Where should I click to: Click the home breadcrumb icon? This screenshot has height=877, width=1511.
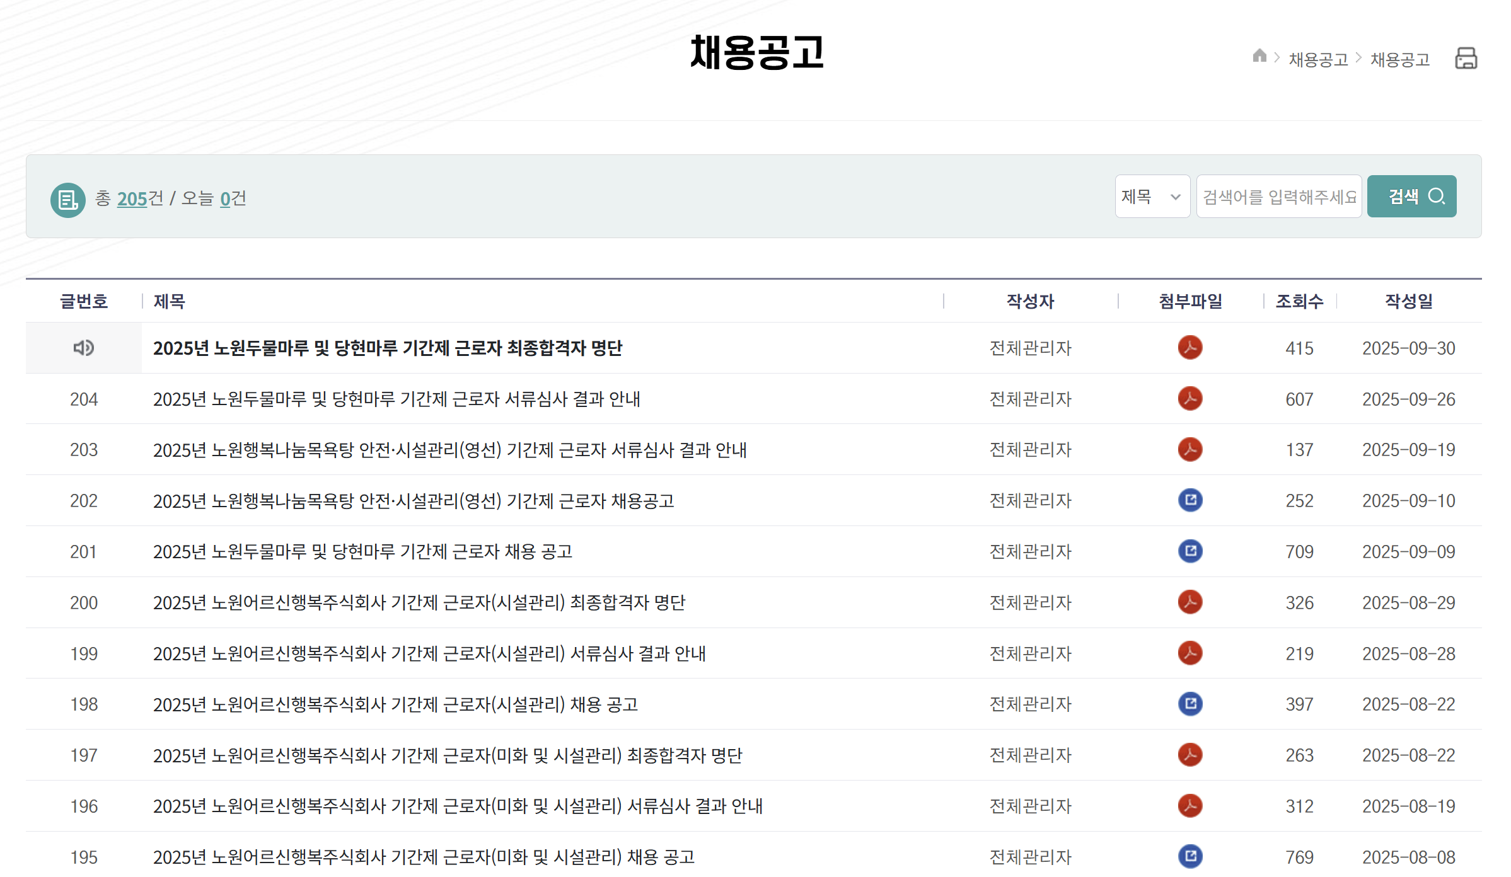pos(1259,56)
